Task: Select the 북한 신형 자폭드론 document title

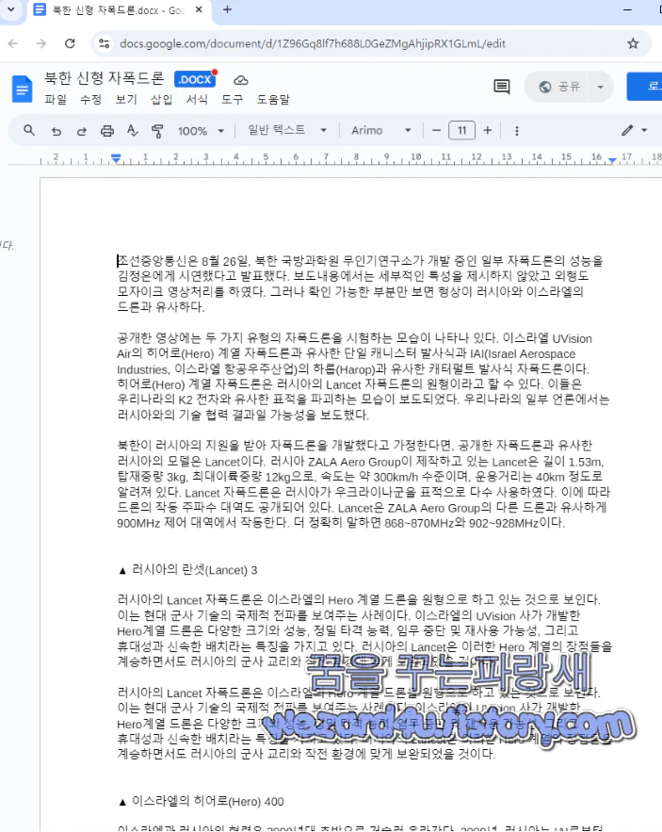Action: [x=104, y=78]
